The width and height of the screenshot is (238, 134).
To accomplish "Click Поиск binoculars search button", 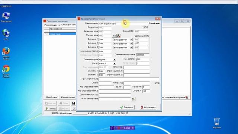I will click(64, 103).
